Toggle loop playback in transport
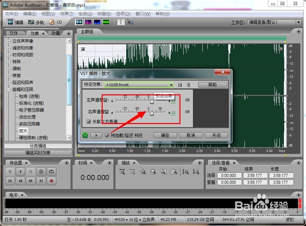This screenshot has width=306, height=226. coord(51,172)
